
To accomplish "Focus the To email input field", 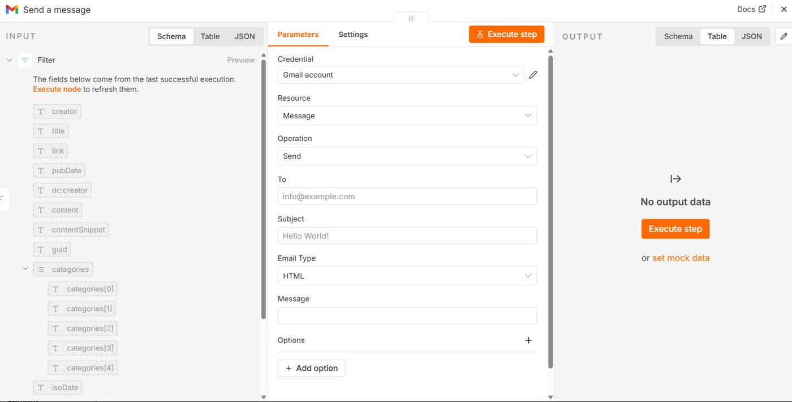I will [407, 196].
